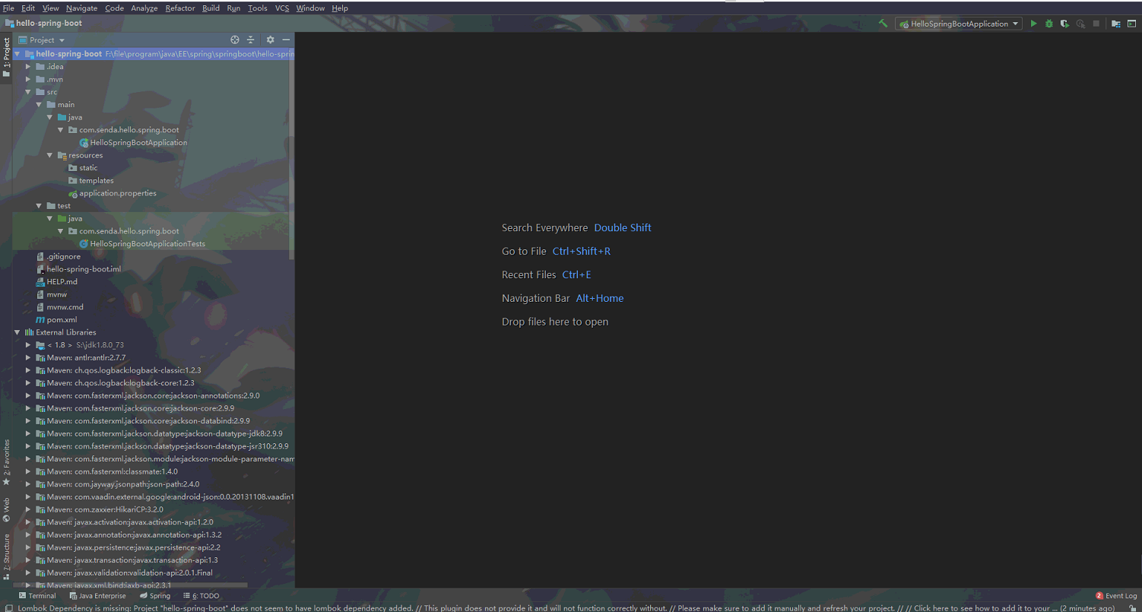Start debugging with the green bug icon
This screenshot has width=1142, height=612.
1049,24
